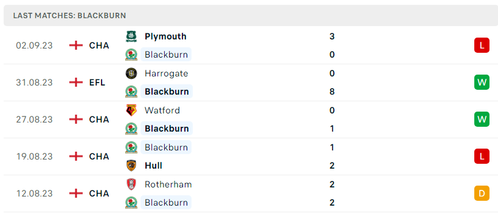Click England flag in 12.08.23 row

point(76,193)
